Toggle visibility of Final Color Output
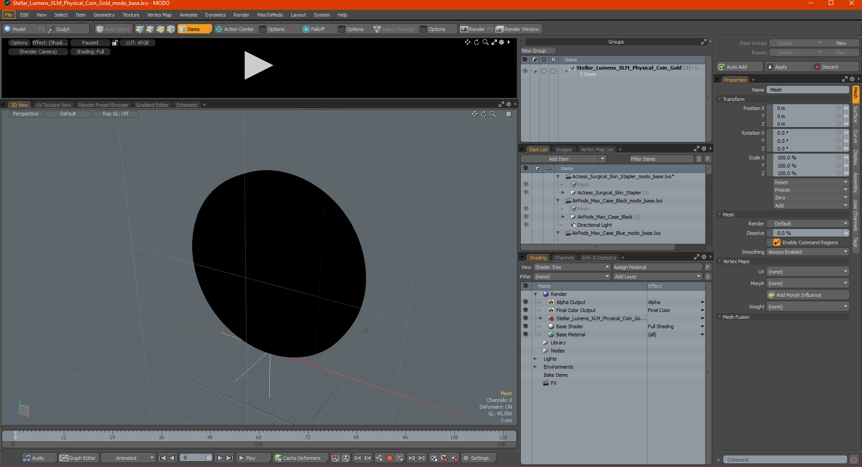862x467 pixels. pyautogui.click(x=525, y=310)
